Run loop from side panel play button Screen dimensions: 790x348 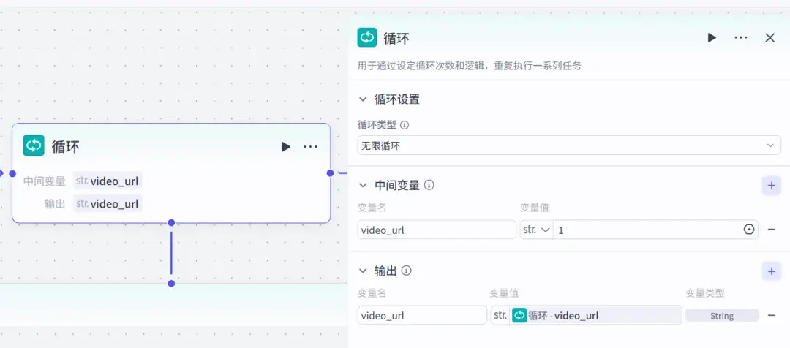tap(712, 37)
